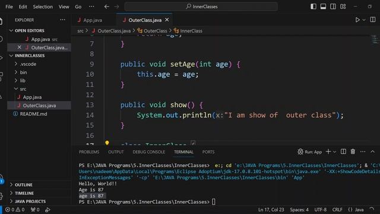This screenshot has width=380, height=214.
Task: Open terminal panel more actions ellipsis
Action: 363,152
